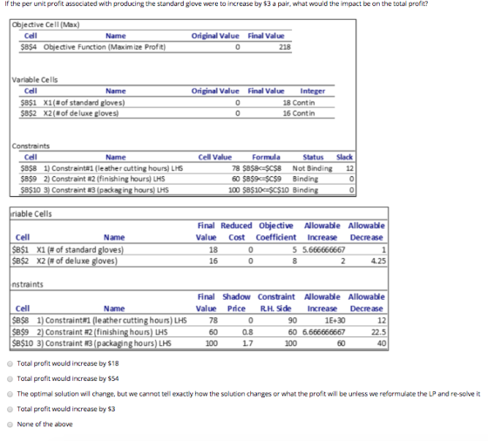Select the 'optimal solution will change' radio button

tap(10, 394)
